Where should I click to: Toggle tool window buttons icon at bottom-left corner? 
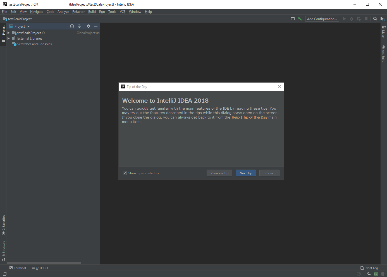[4, 274]
